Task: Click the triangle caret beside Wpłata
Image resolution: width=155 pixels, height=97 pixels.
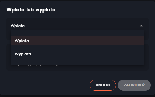Action: click(x=141, y=26)
